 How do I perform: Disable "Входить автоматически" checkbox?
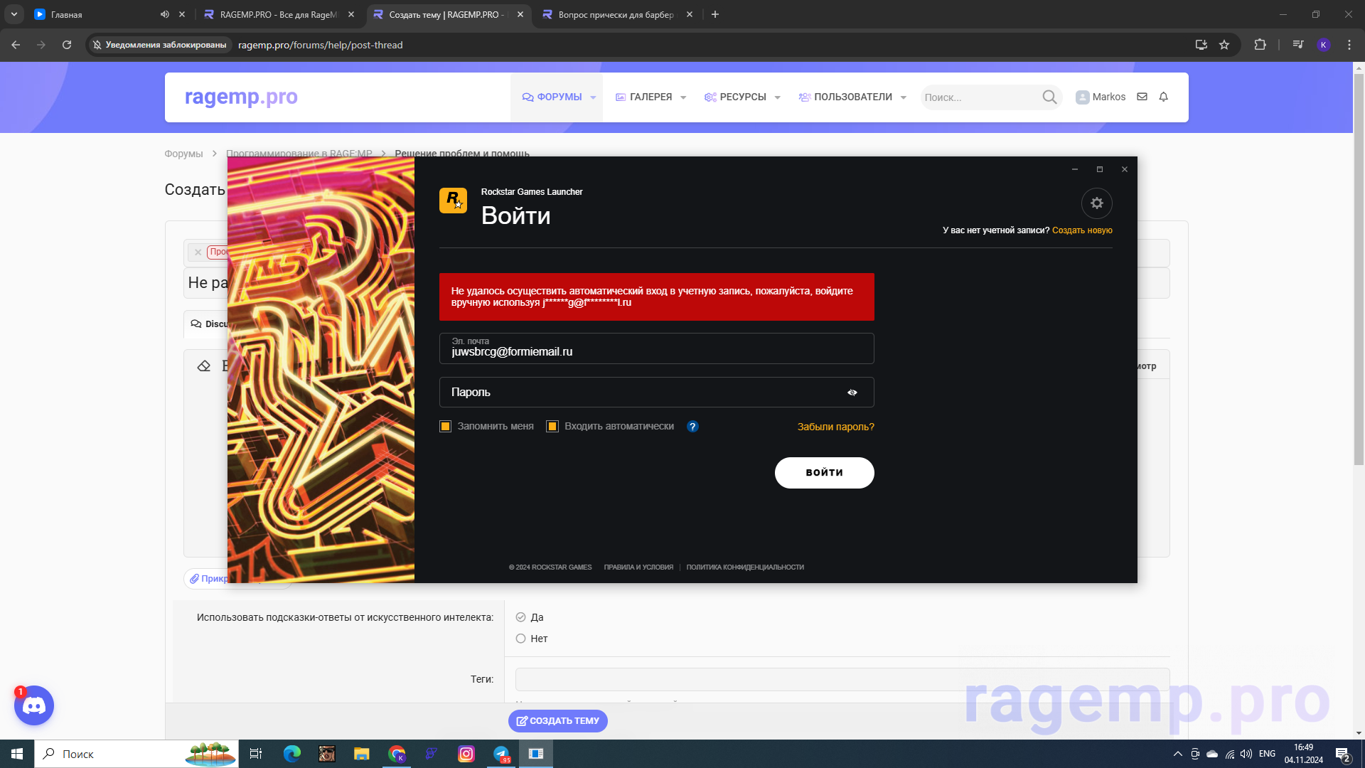pyautogui.click(x=552, y=427)
